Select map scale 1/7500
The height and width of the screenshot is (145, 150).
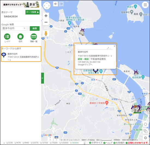(53, 143)
